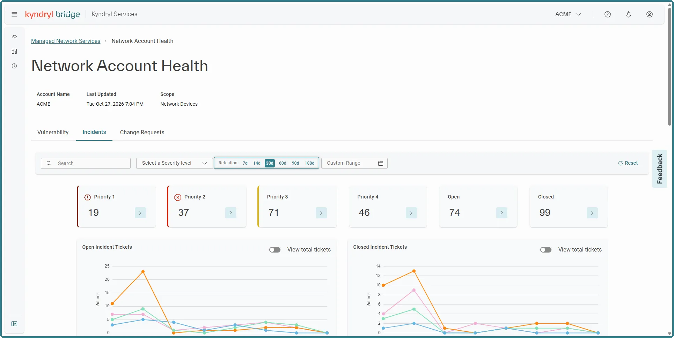Open the hamburger navigation menu

(x=14, y=14)
